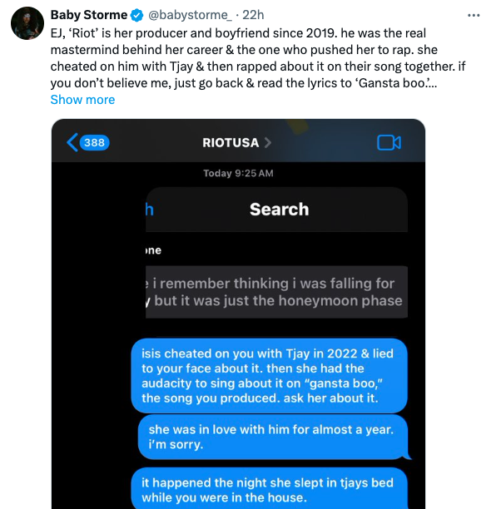Open Baby Storme's profile avatar
This screenshot has width=491, height=509.
27,23
